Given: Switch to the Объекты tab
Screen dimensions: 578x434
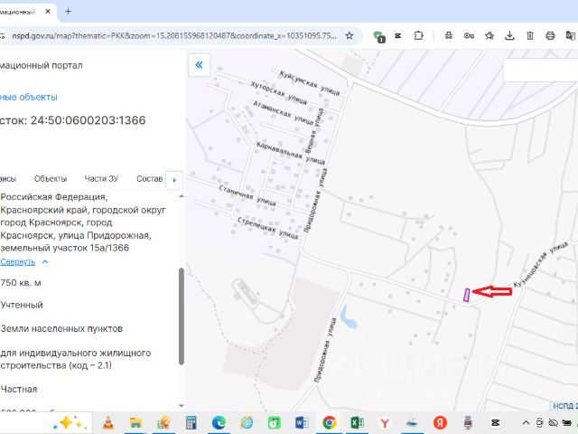Looking at the screenshot, I should (51, 179).
